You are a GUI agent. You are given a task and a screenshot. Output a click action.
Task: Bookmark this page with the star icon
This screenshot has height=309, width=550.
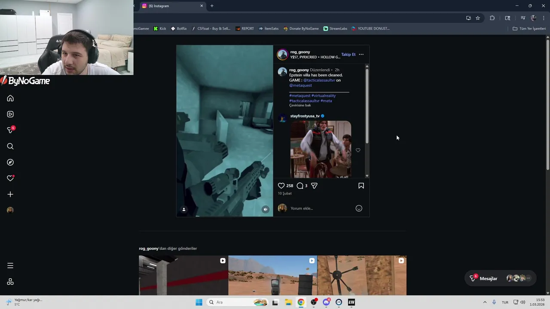tap(478, 18)
